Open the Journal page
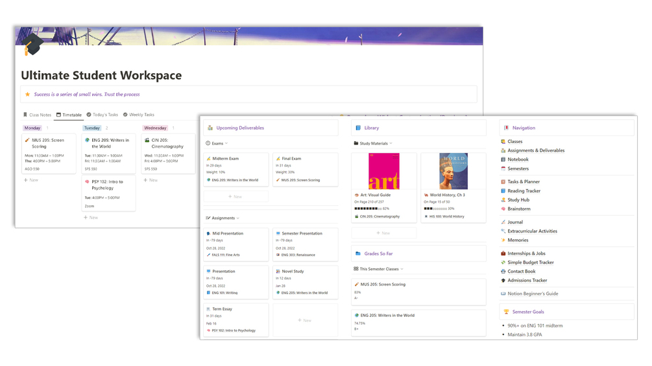Viewport: 652px width, 366px height. (514, 222)
